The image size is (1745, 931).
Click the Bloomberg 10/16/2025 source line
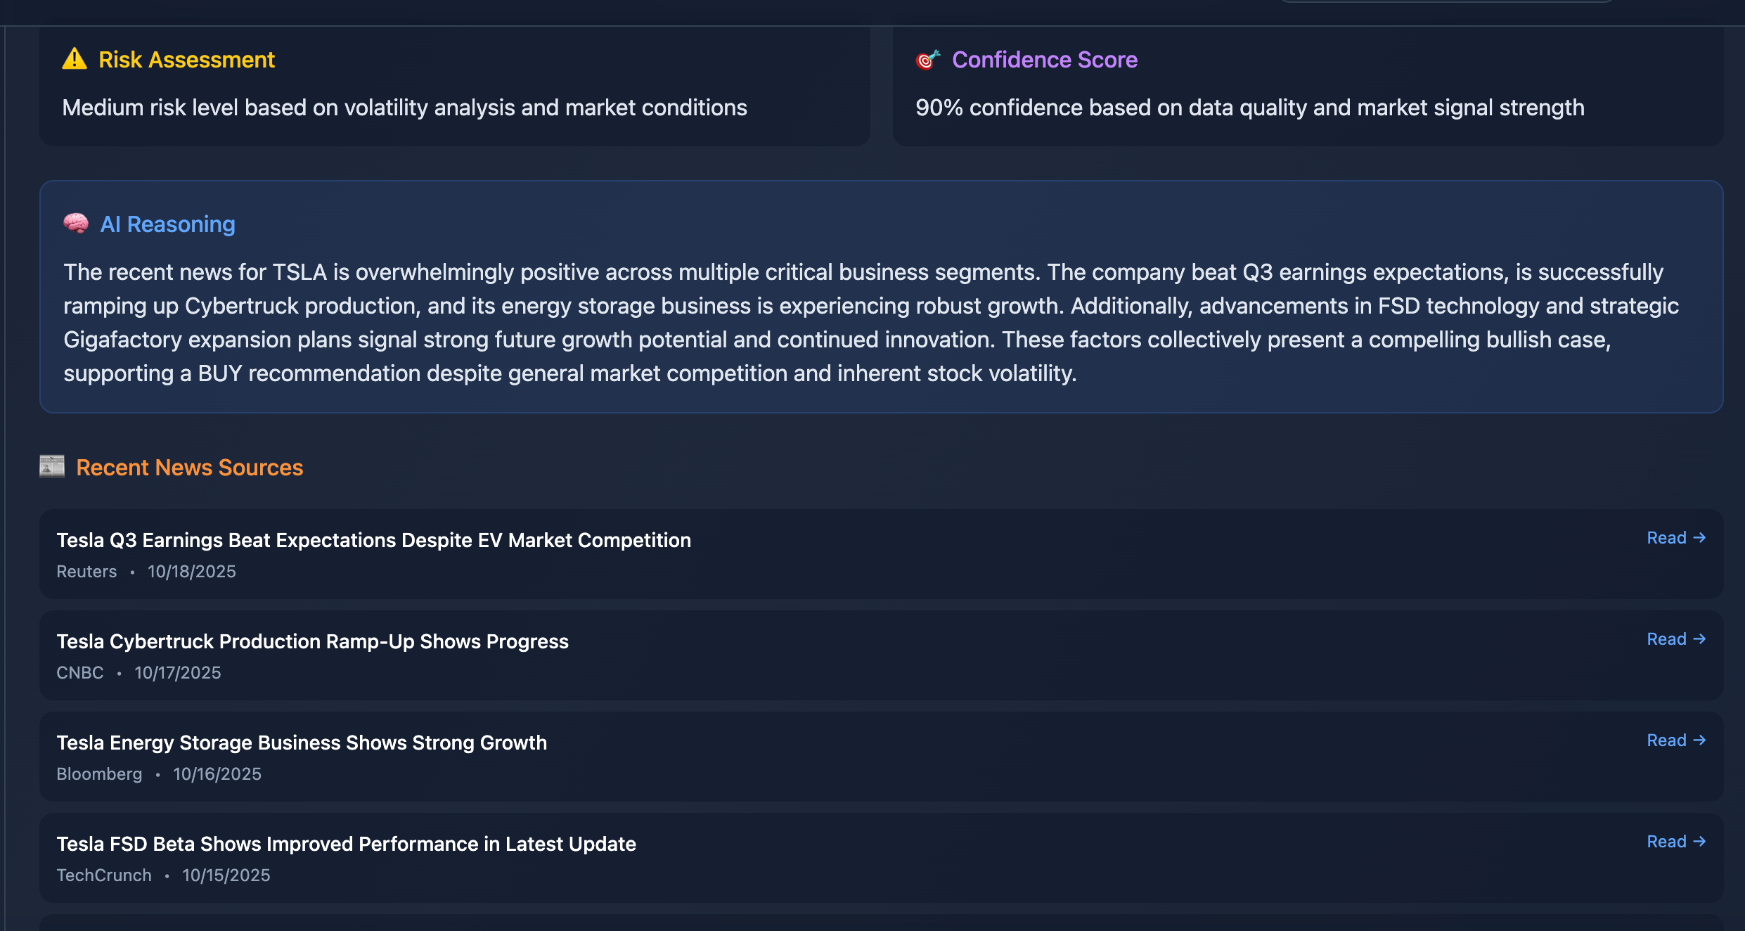point(159,774)
